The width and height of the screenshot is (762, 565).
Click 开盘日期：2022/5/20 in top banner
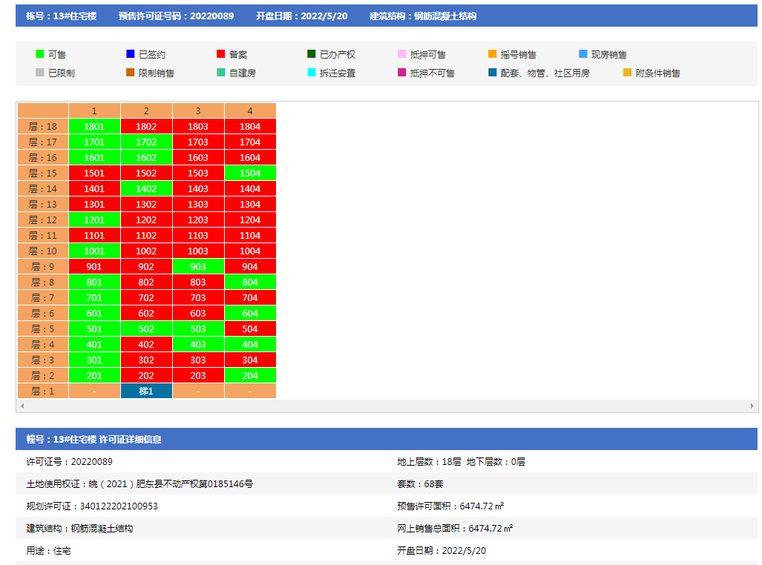coord(302,16)
